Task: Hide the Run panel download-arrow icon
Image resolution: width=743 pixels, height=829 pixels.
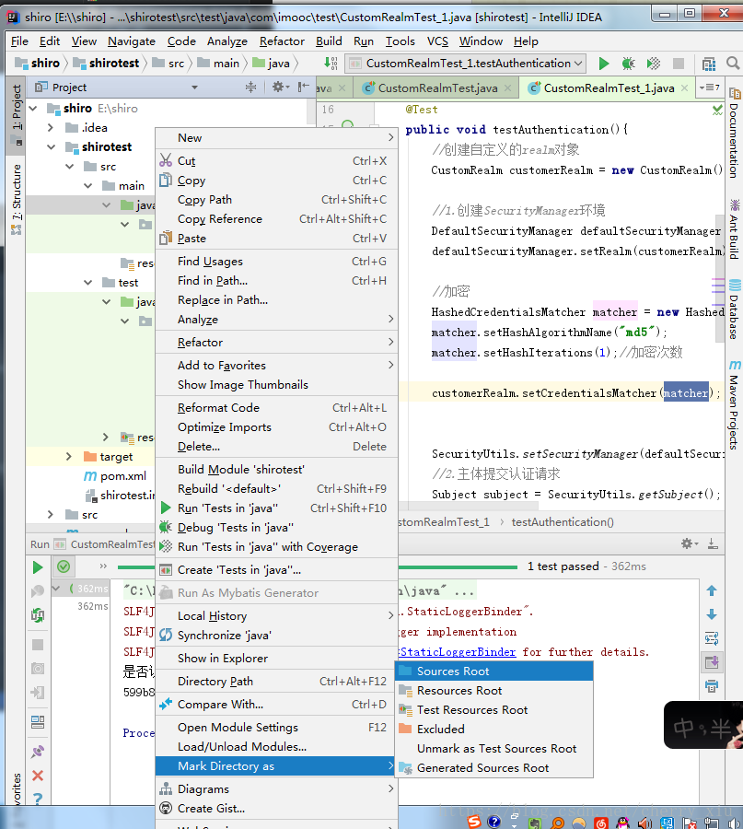Action: 713,543
